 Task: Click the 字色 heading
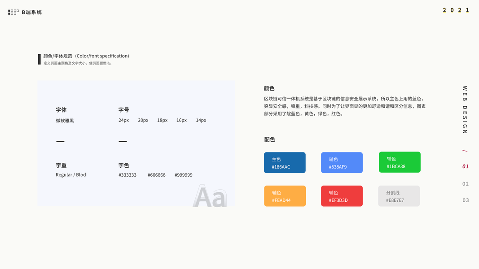coord(124,165)
